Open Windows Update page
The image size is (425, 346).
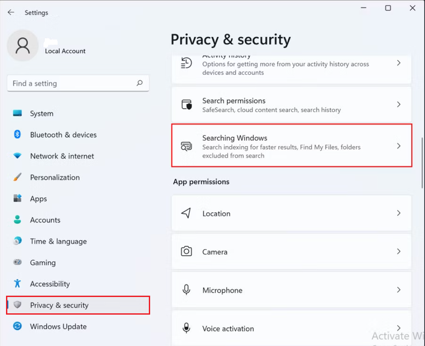[78, 326]
